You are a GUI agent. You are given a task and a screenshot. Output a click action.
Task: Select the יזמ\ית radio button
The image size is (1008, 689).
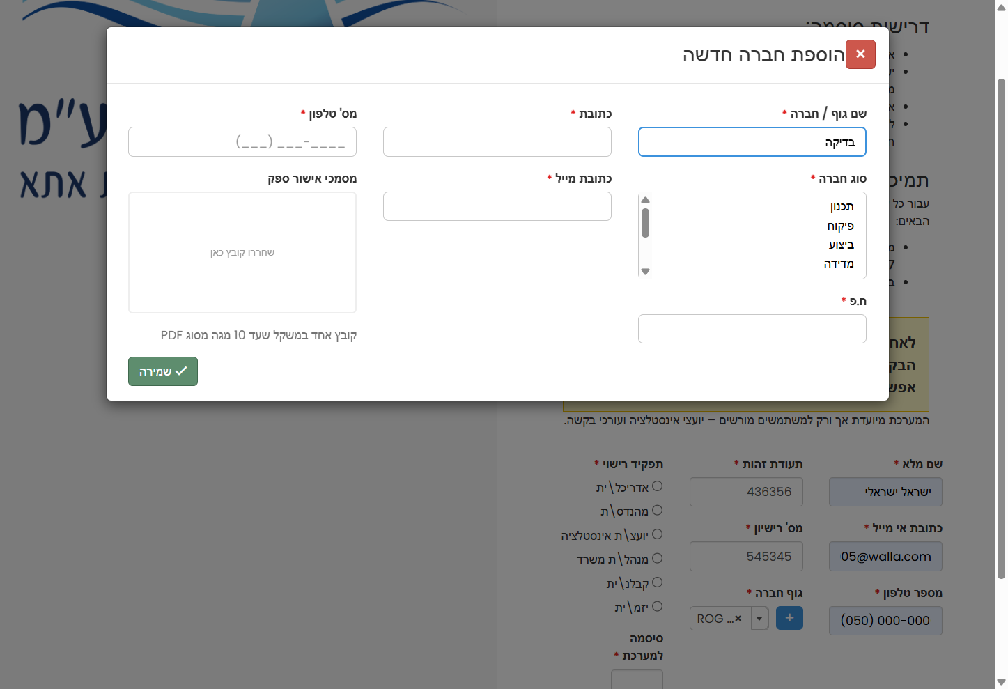point(657,607)
